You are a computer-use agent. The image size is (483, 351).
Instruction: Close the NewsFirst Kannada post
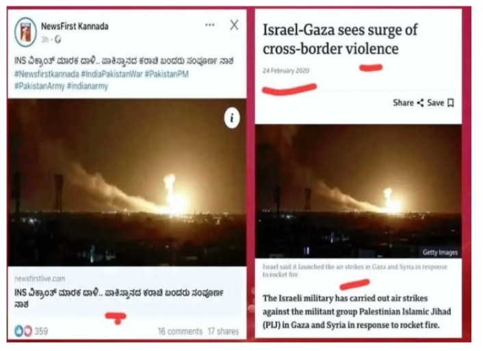[x=234, y=25]
